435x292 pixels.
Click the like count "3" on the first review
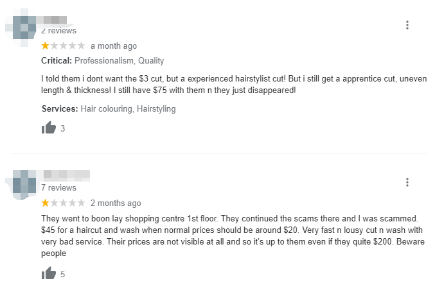(x=62, y=128)
